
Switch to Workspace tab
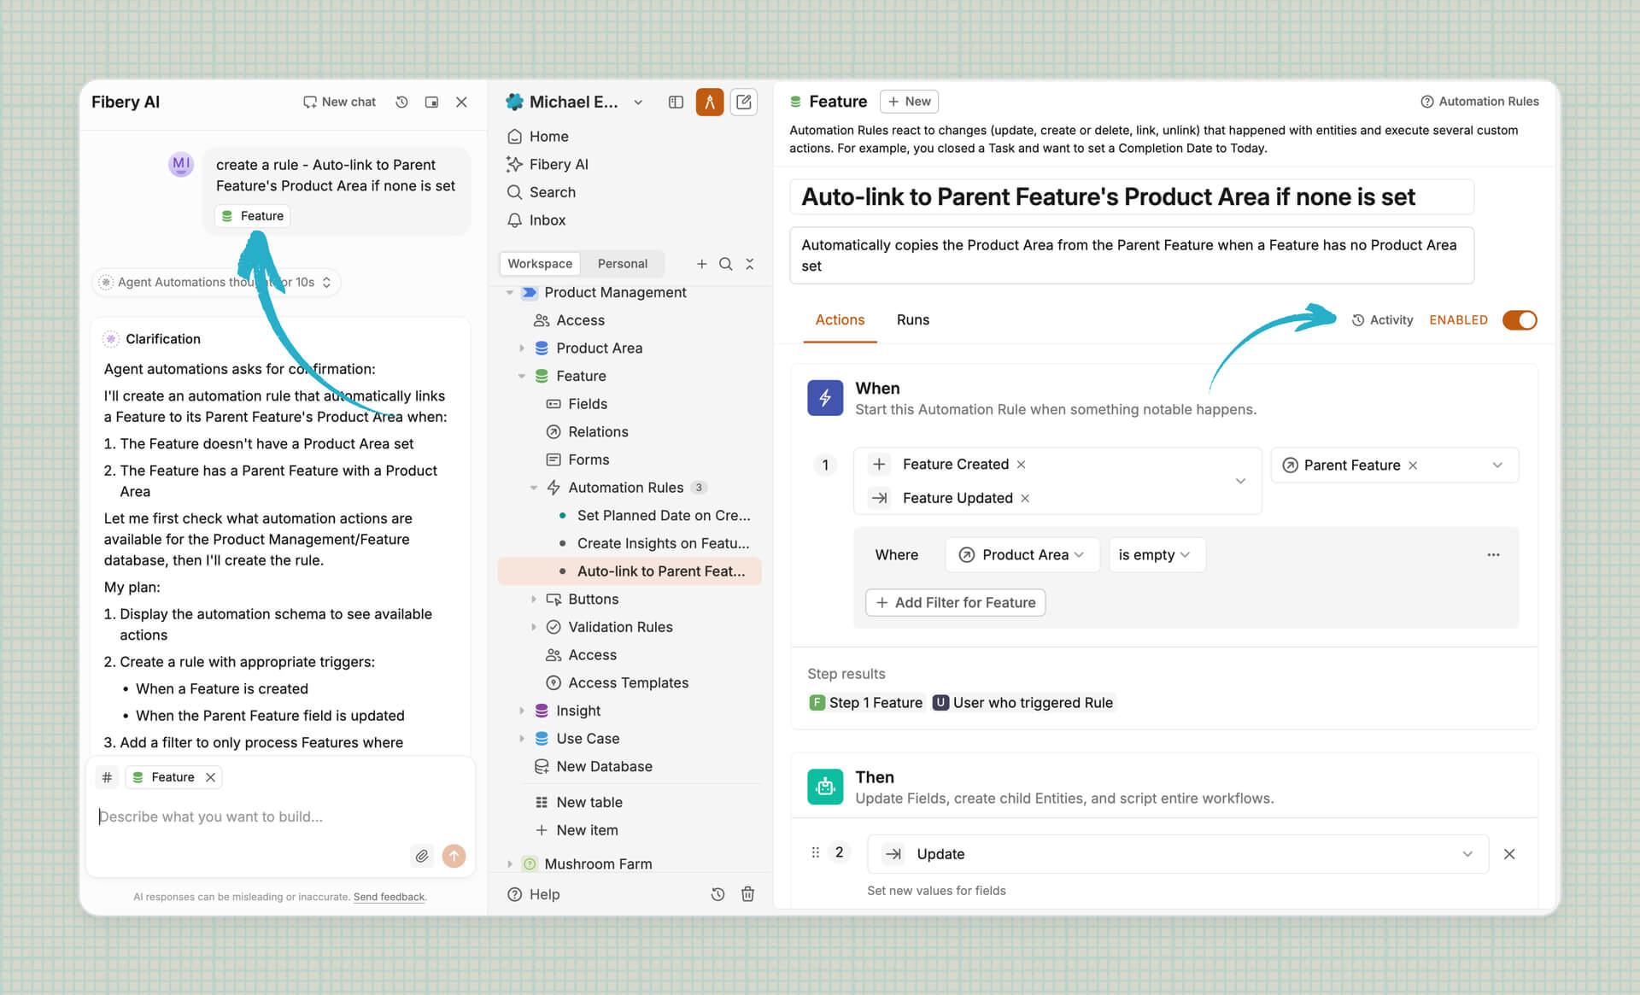tap(540, 264)
